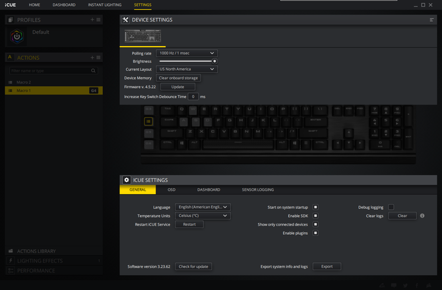Add a new action with plus icon

[x=92, y=58]
